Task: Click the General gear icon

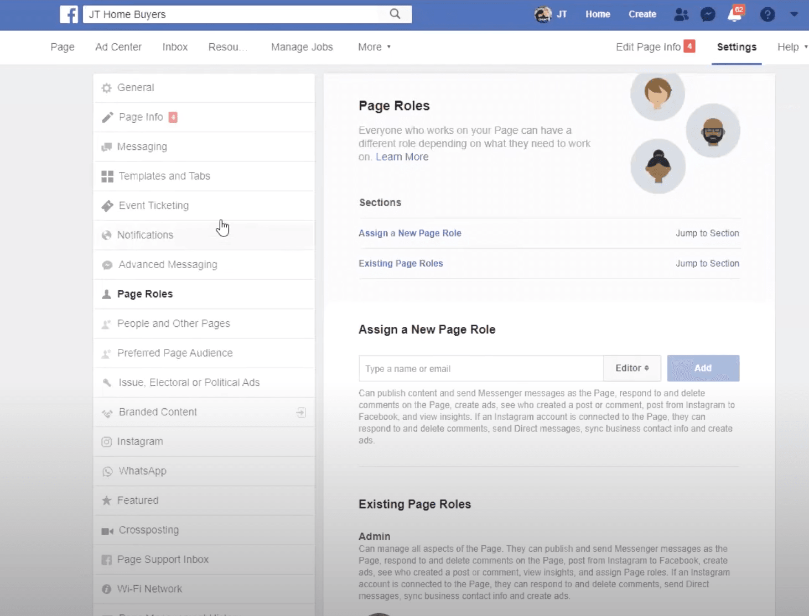Action: click(107, 88)
